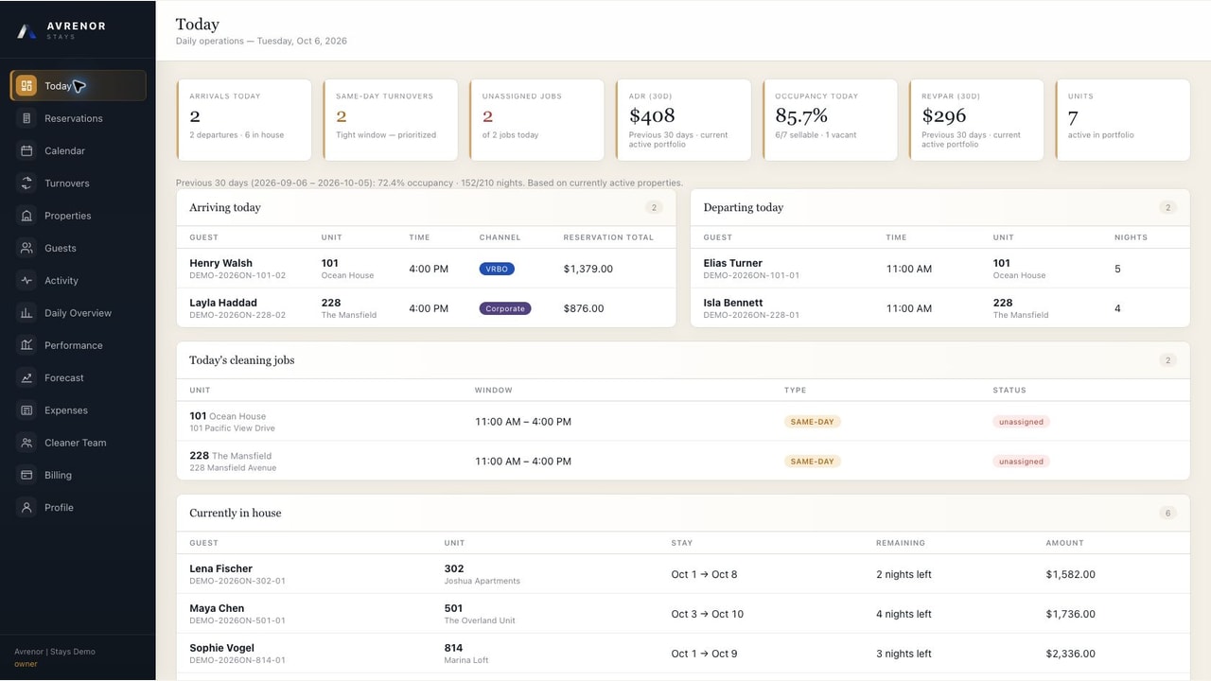Select the Forecast trend icon
1211x681 pixels.
[26, 378]
